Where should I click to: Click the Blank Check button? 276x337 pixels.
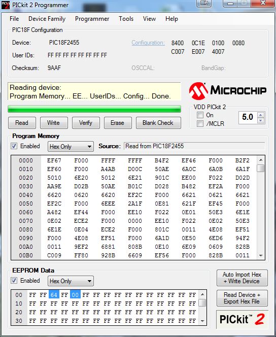click(x=158, y=123)
